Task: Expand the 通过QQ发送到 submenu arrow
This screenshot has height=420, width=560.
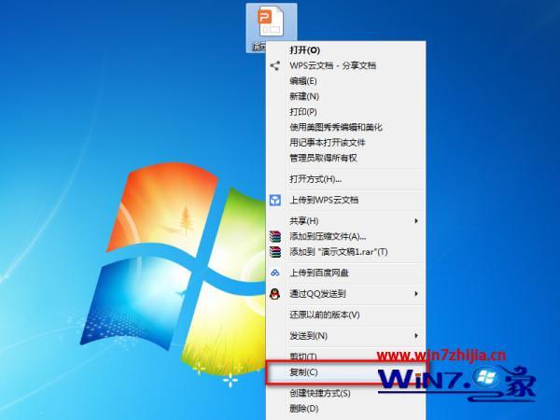Action: [x=416, y=294]
